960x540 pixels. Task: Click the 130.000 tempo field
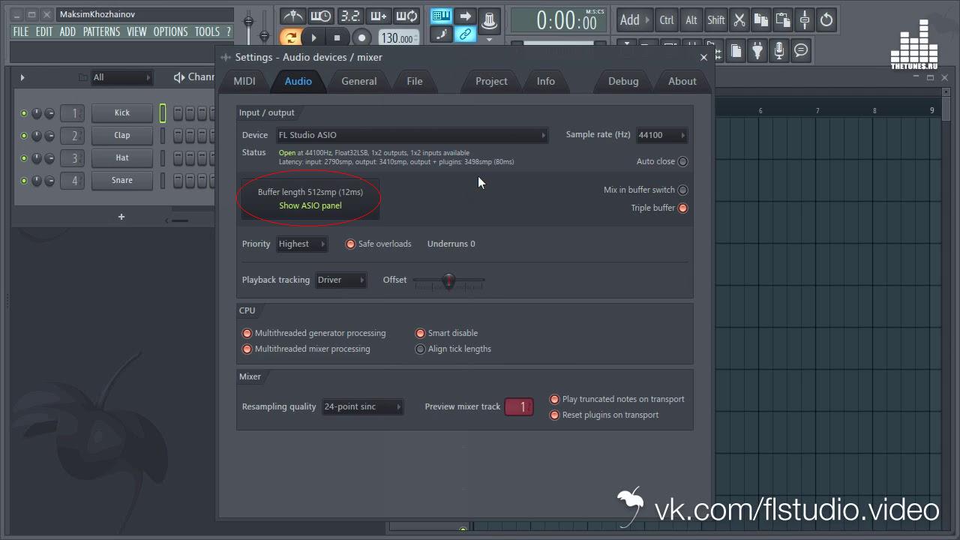tap(397, 38)
